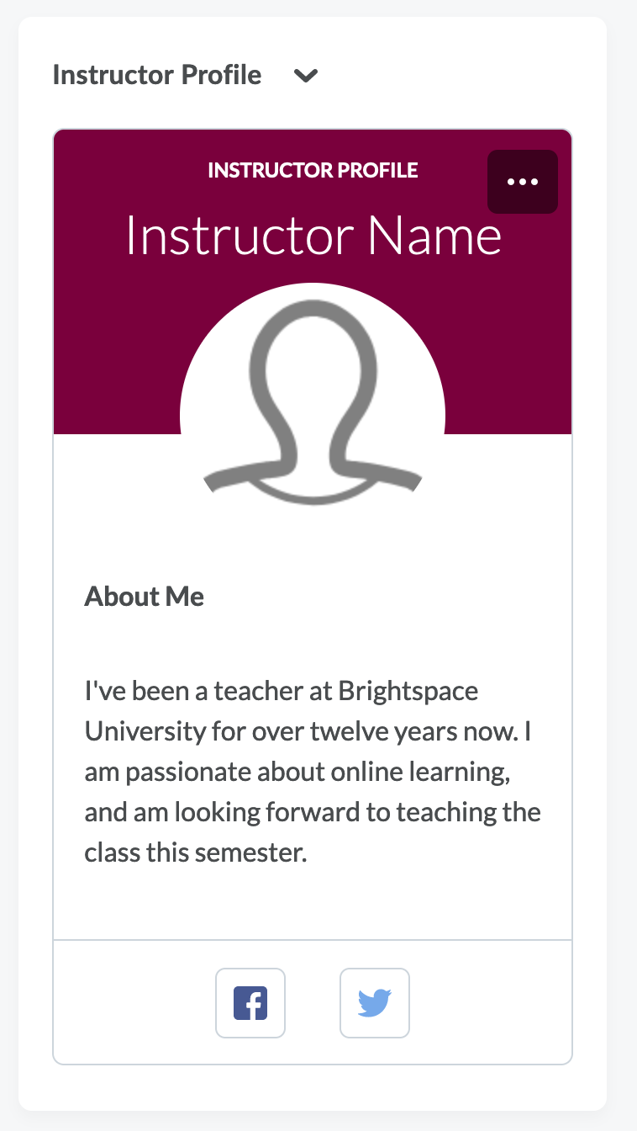Image resolution: width=637 pixels, height=1131 pixels.
Task: Click the Facebook social button
Action: (x=250, y=1003)
